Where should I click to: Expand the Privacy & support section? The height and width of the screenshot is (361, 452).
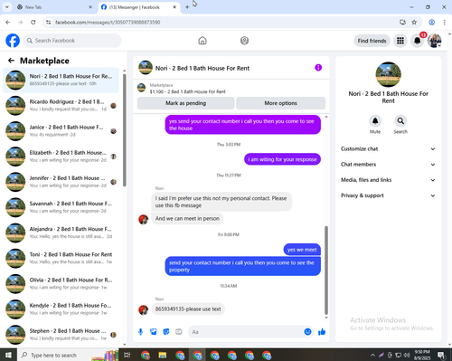pos(388,195)
